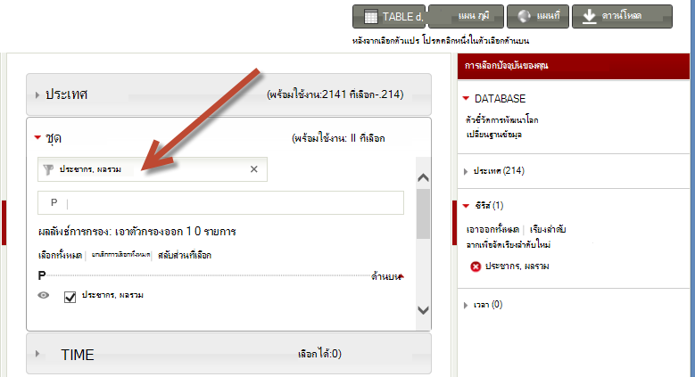Remove the ประชากร, ผลรวม filter with X

(254, 168)
